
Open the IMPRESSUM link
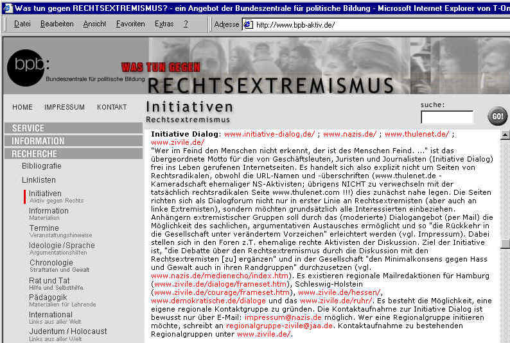click(64, 107)
